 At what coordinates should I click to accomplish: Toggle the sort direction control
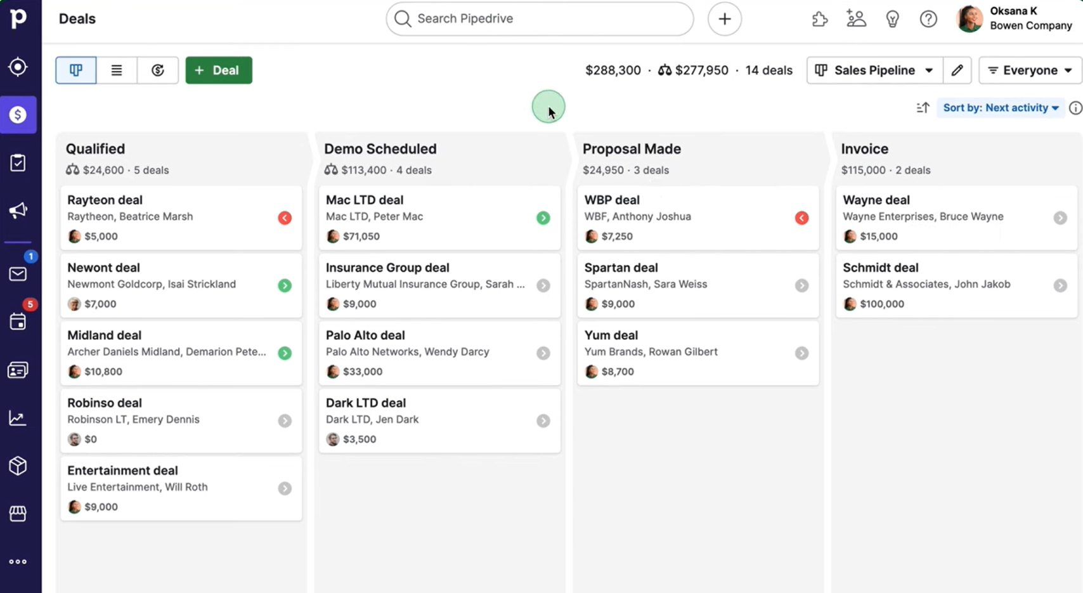coord(923,108)
